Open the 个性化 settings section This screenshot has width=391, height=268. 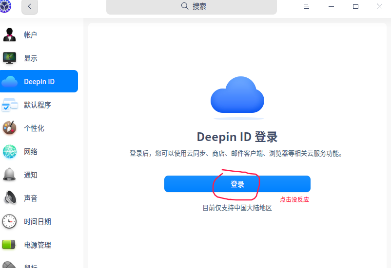coord(34,128)
